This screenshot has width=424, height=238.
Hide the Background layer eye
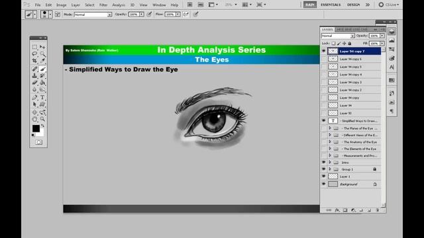coord(323,184)
